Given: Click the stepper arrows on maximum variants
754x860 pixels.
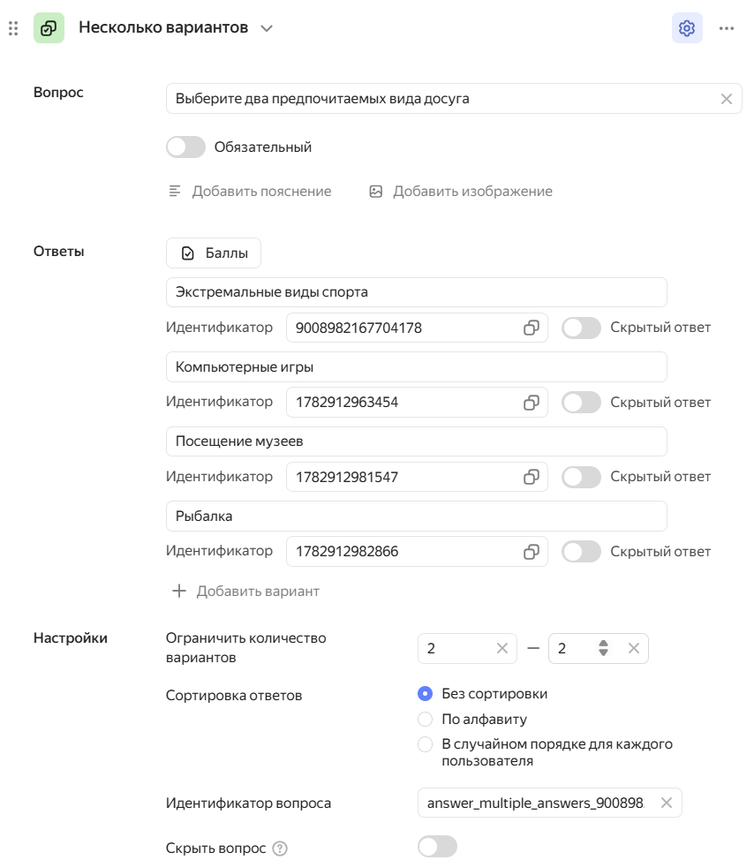Looking at the screenshot, I should pyautogui.click(x=603, y=648).
